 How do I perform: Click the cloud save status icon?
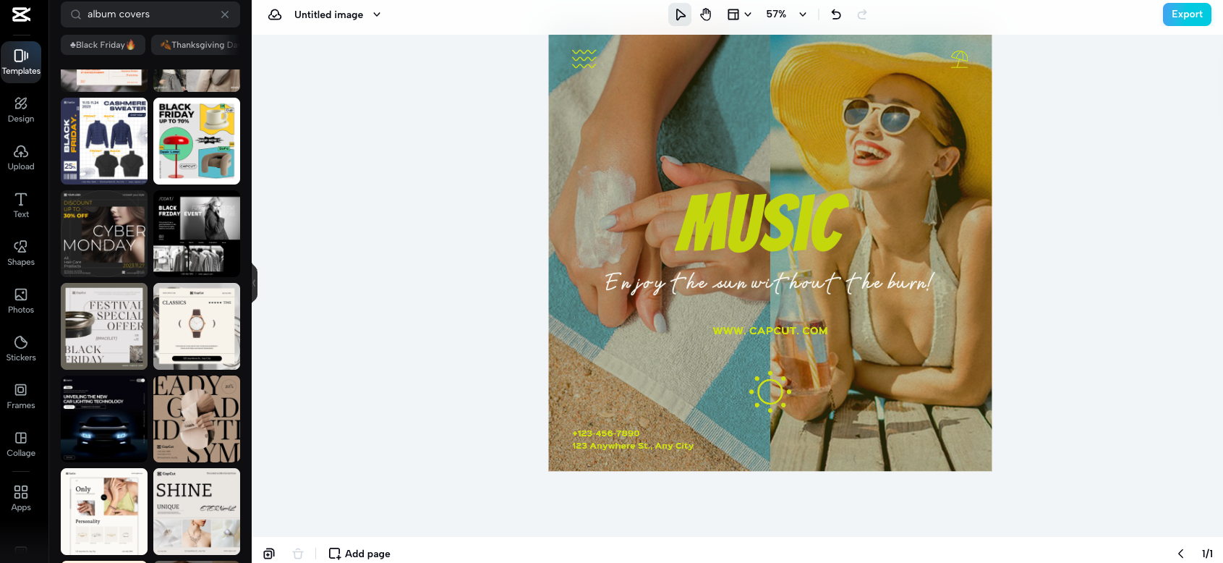275,14
